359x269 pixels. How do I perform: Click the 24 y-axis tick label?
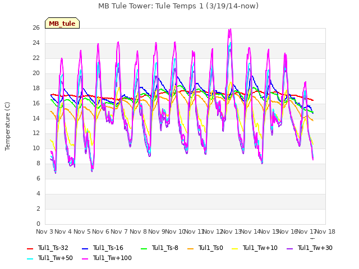(x=36, y=43)
